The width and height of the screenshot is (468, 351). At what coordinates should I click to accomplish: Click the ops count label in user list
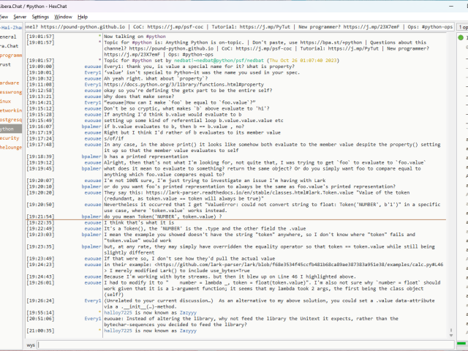(462, 26)
